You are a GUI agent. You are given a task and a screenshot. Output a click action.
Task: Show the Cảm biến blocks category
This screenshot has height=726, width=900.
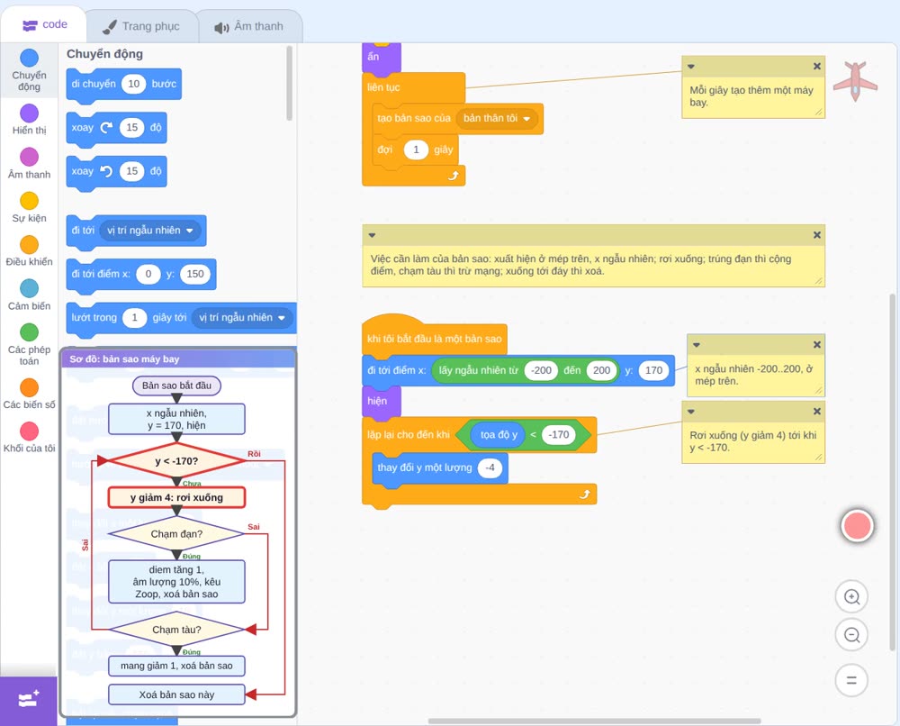30,295
